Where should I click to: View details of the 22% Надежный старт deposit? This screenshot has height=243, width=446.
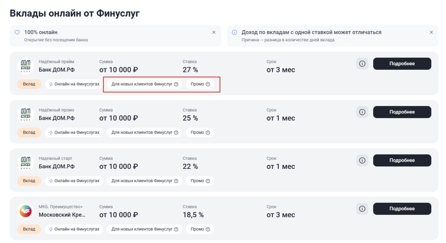(402, 161)
